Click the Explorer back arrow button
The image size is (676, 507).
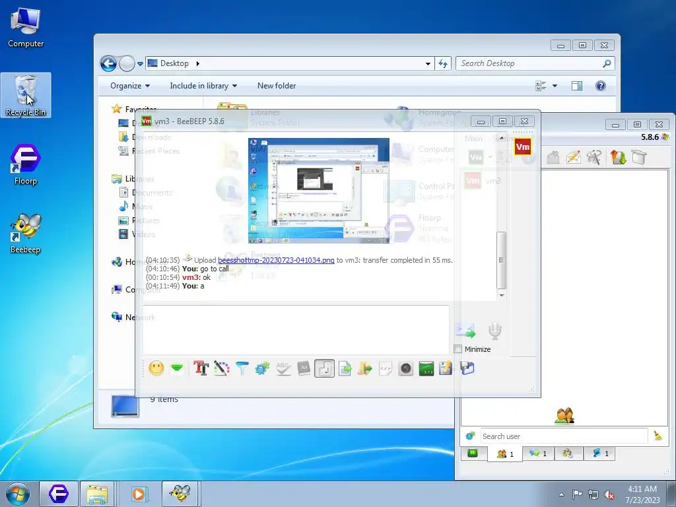coord(109,64)
